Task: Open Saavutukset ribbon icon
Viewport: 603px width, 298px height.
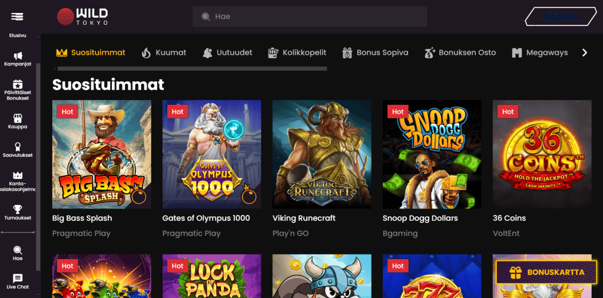Action: pyautogui.click(x=18, y=147)
